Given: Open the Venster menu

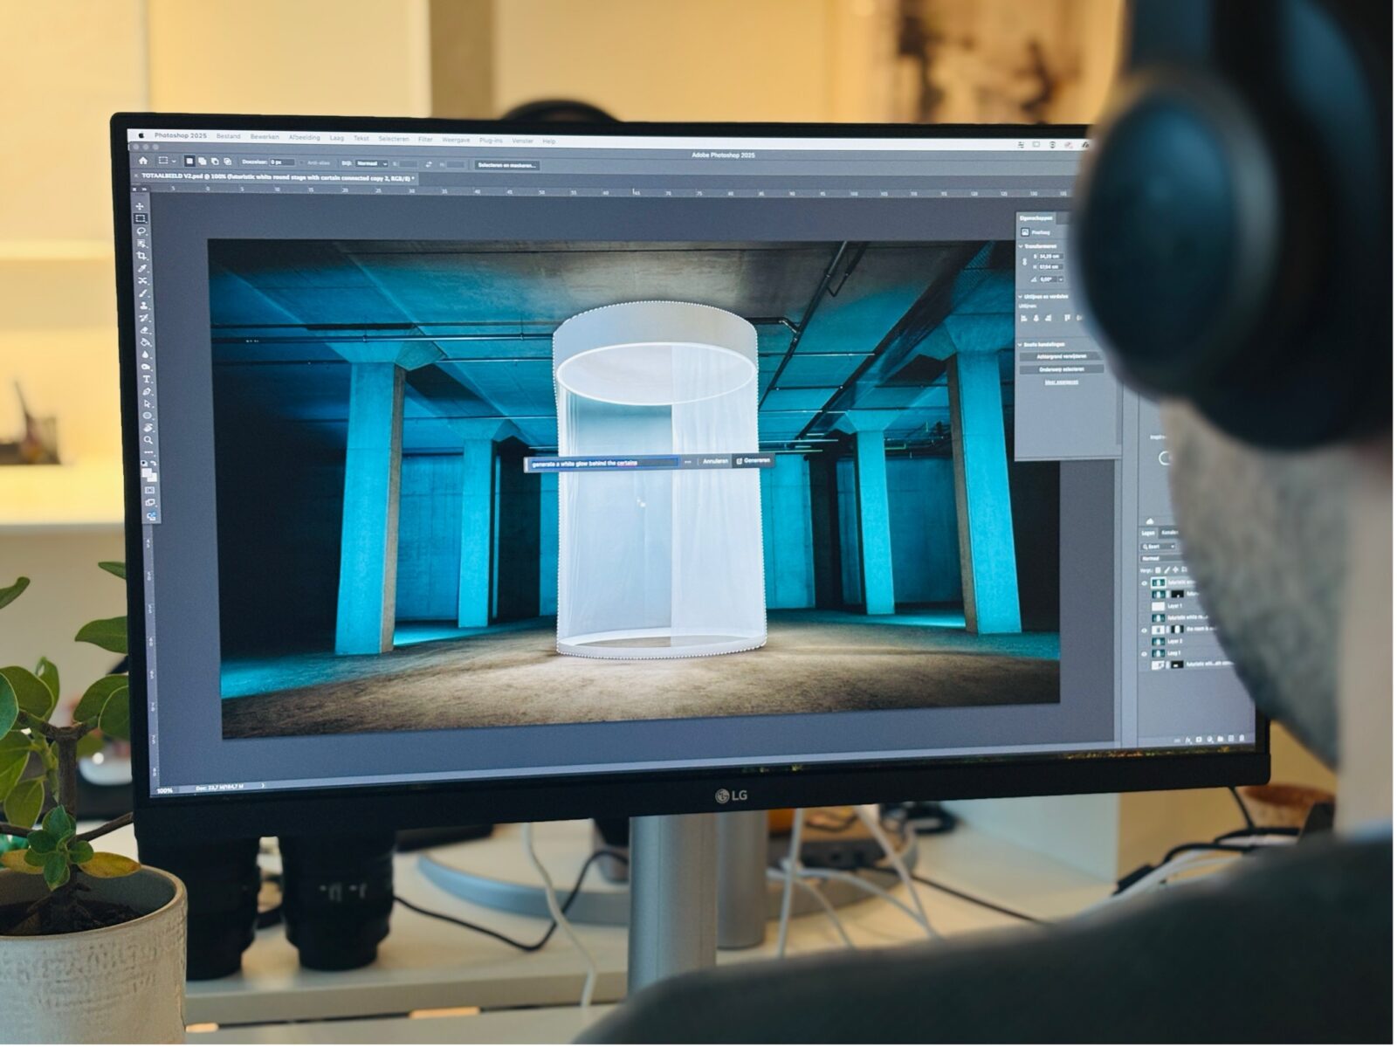Looking at the screenshot, I should [522, 140].
